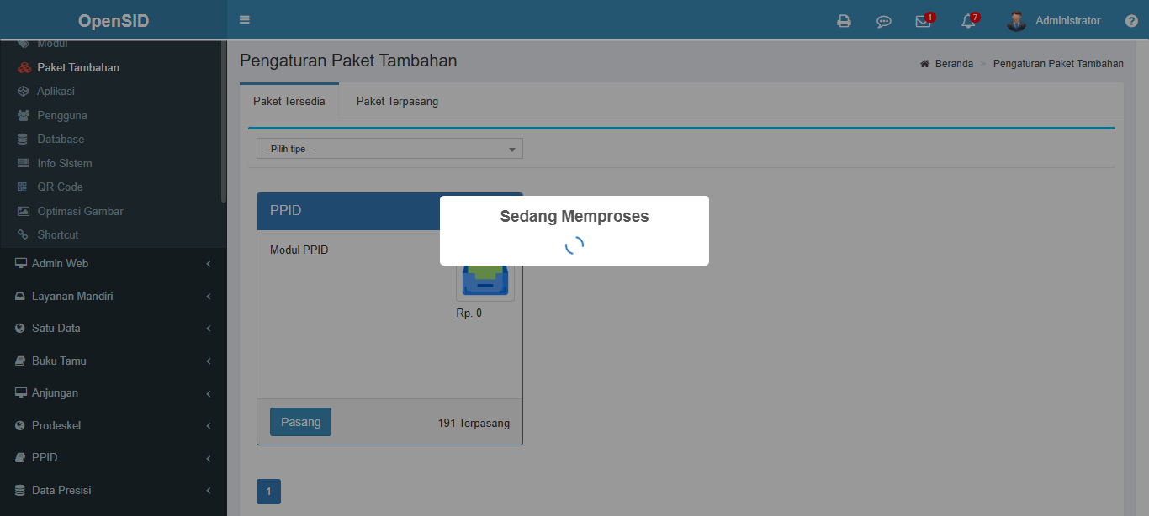Open QR Code in the sidebar
Viewport: 1149px width, 516px height.
pos(60,187)
